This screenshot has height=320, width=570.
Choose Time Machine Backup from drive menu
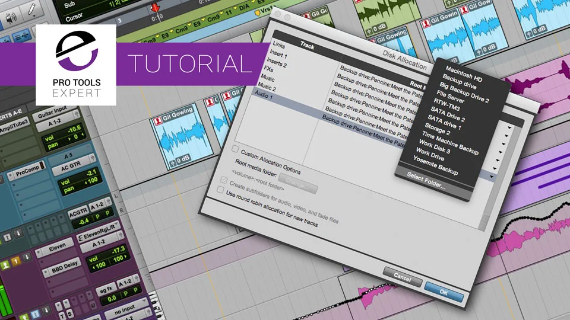tap(450, 142)
